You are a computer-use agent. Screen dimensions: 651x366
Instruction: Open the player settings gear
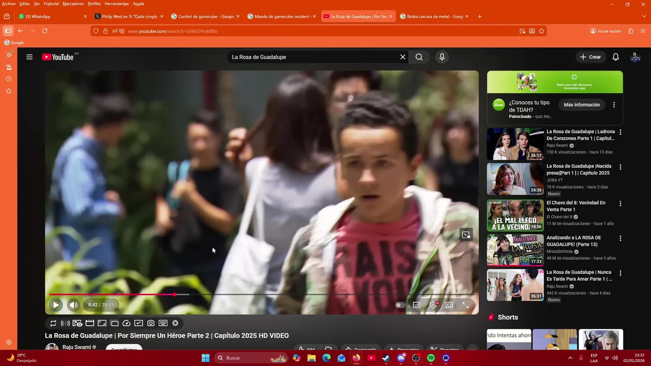click(433, 305)
